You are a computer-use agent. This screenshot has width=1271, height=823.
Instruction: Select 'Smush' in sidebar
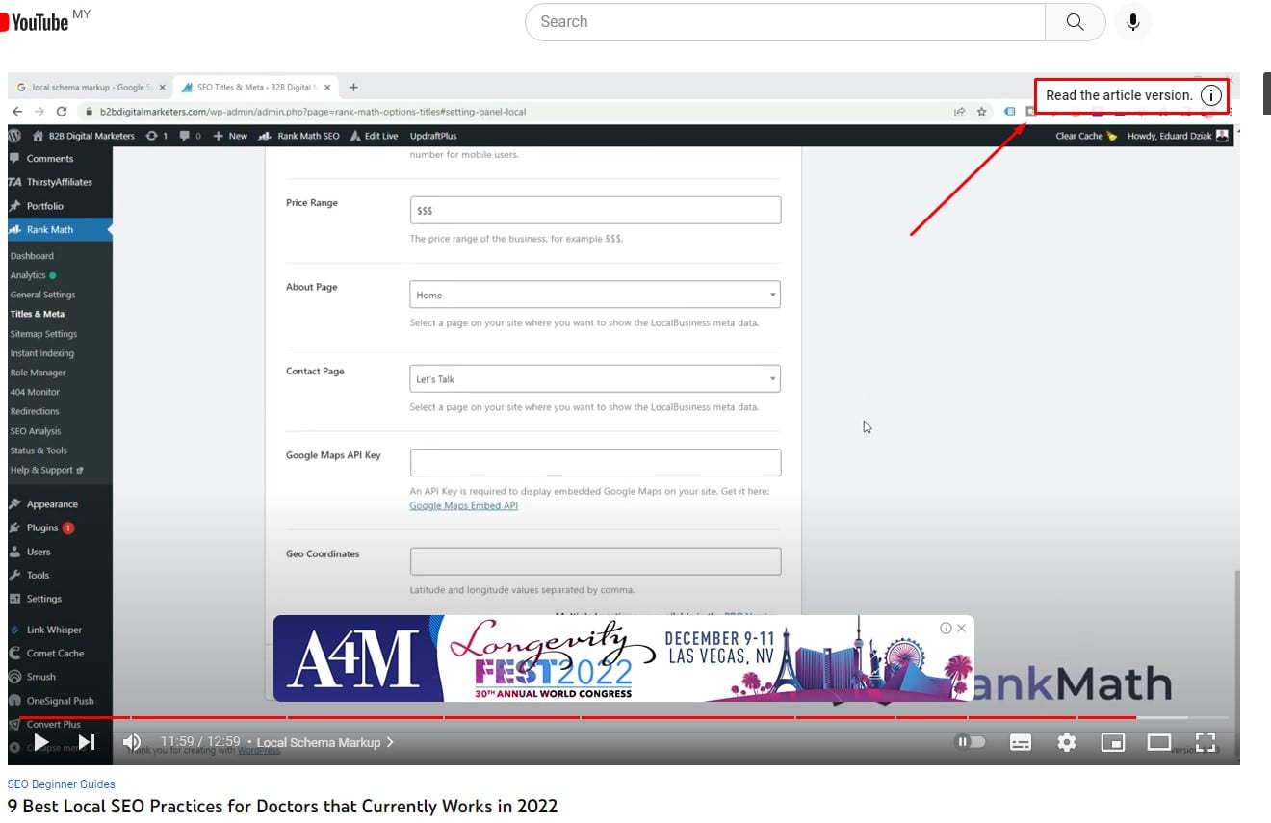click(x=41, y=677)
